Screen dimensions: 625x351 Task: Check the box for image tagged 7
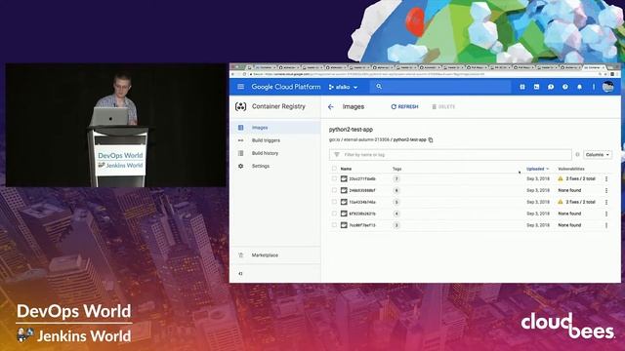point(334,179)
